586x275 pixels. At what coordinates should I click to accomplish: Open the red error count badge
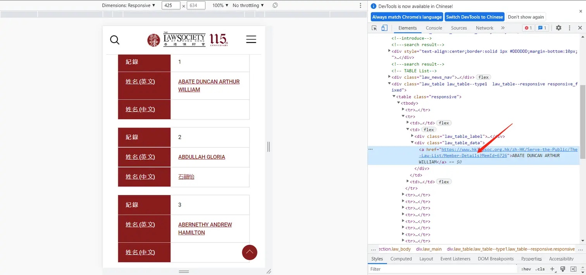pyautogui.click(x=528, y=28)
